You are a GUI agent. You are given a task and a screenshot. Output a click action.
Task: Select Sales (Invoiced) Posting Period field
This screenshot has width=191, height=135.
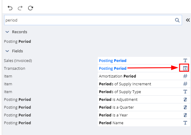point(112,60)
